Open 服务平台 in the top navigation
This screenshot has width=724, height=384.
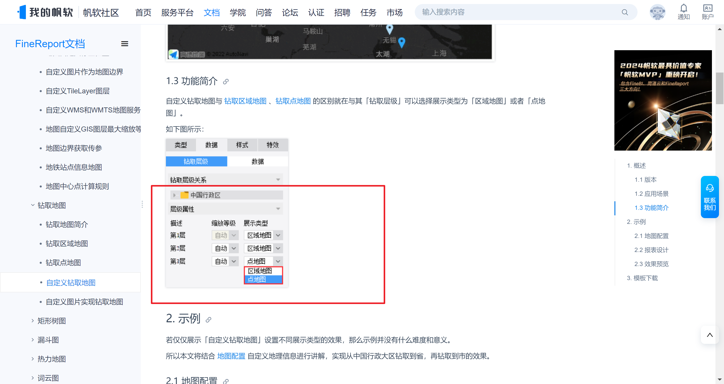pyautogui.click(x=177, y=12)
